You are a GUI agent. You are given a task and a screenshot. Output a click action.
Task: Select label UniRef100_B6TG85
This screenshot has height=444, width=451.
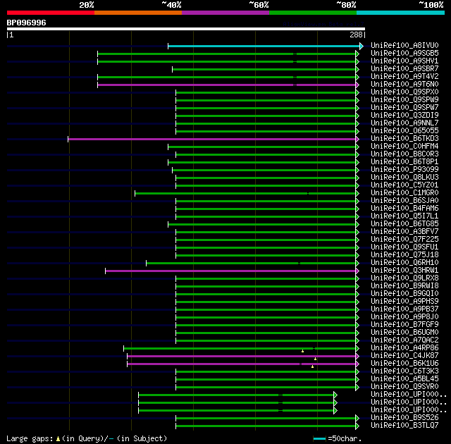pyautogui.click(x=404, y=224)
